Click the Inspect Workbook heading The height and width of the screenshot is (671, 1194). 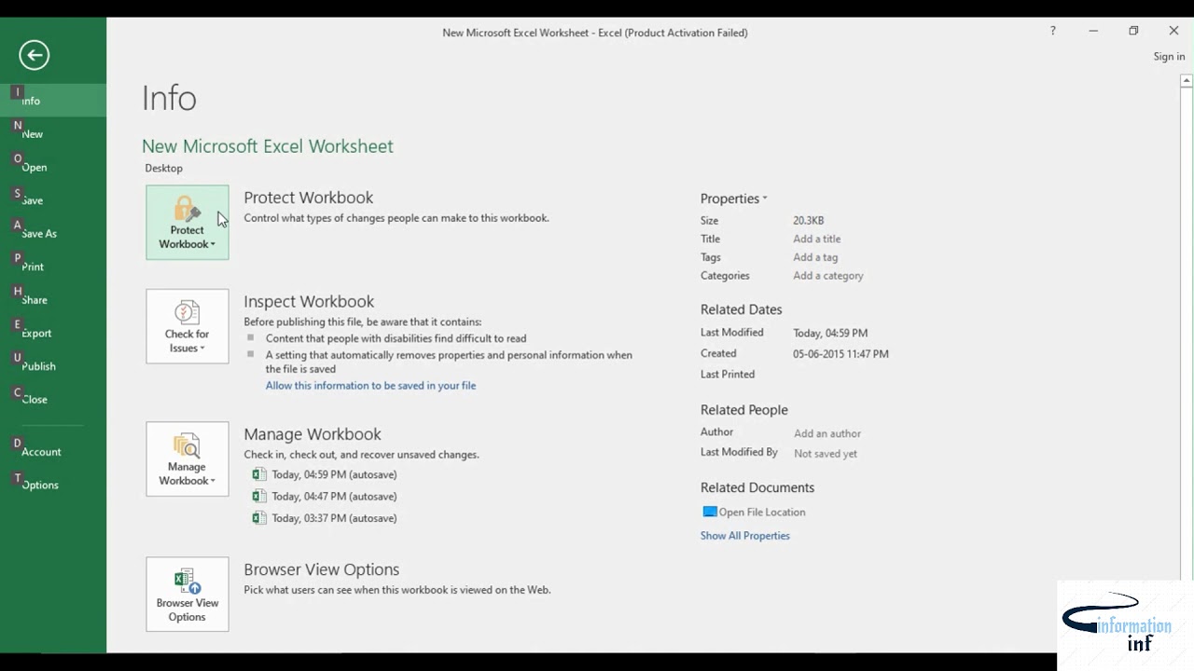[x=309, y=302]
